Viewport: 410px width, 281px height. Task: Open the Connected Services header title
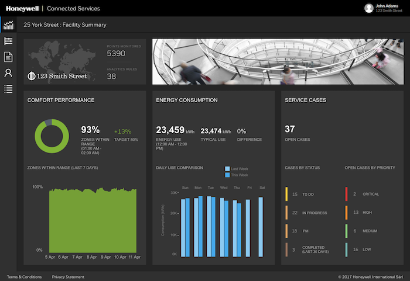[73, 9]
